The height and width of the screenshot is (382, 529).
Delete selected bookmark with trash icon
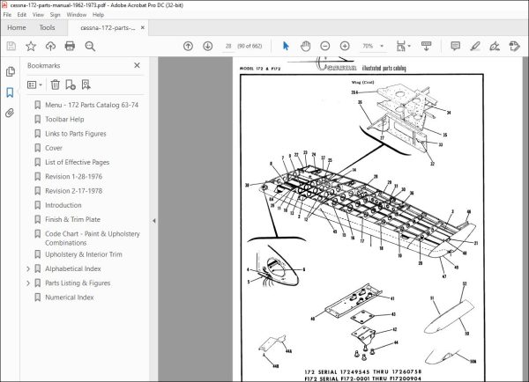coord(55,84)
